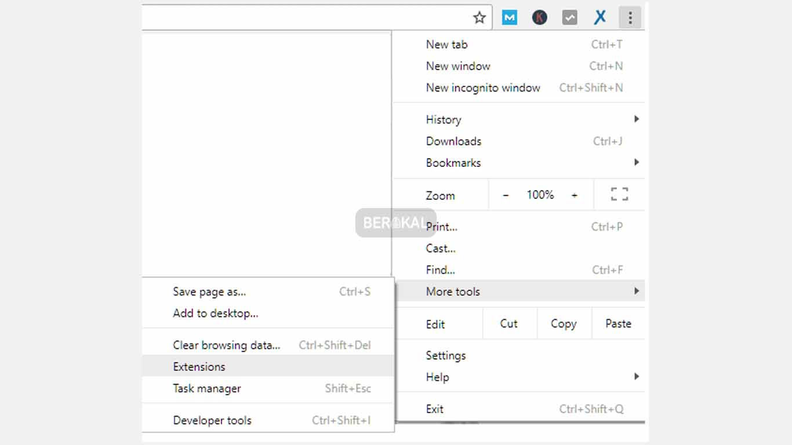This screenshot has width=792, height=445.
Task: Enter fullscreen mode via zoom row icon
Action: click(x=619, y=195)
